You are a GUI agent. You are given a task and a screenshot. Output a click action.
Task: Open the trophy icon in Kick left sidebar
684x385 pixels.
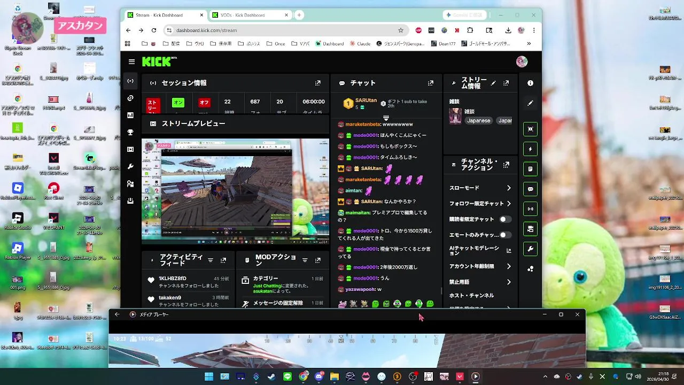tap(130, 133)
